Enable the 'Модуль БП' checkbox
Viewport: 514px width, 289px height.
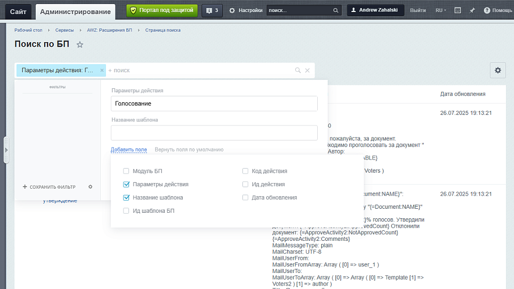point(126,171)
